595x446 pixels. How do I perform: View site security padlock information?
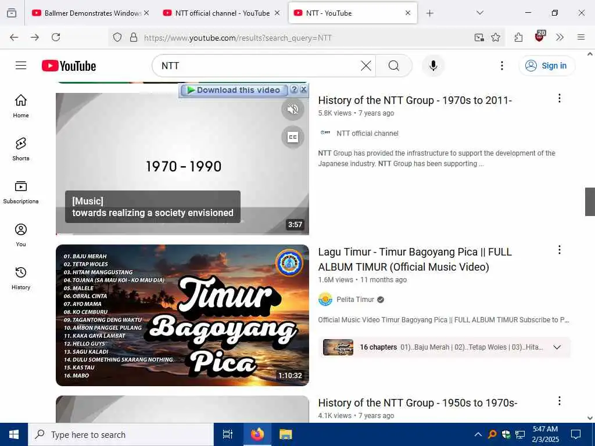(x=133, y=37)
